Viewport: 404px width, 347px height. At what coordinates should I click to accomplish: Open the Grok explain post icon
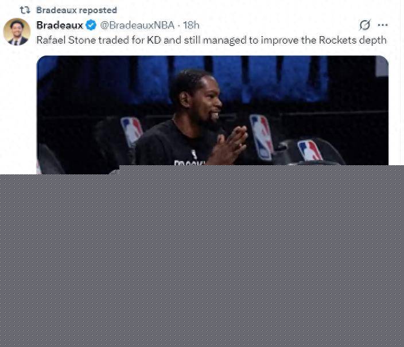pos(365,25)
